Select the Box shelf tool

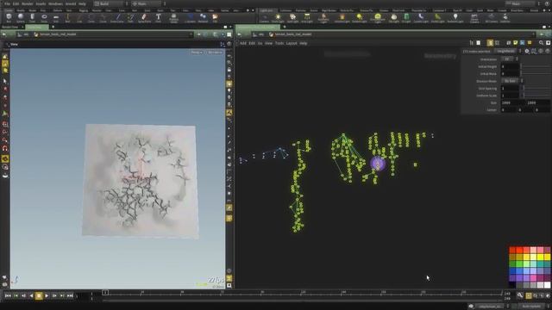tap(9, 17)
